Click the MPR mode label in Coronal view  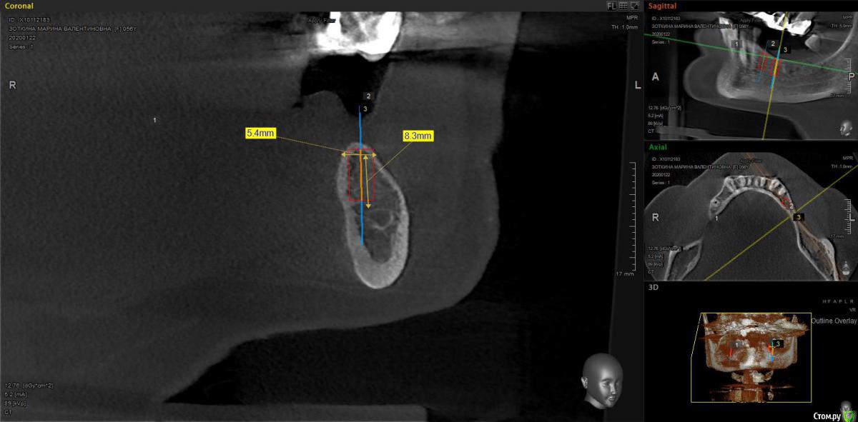[x=631, y=17]
